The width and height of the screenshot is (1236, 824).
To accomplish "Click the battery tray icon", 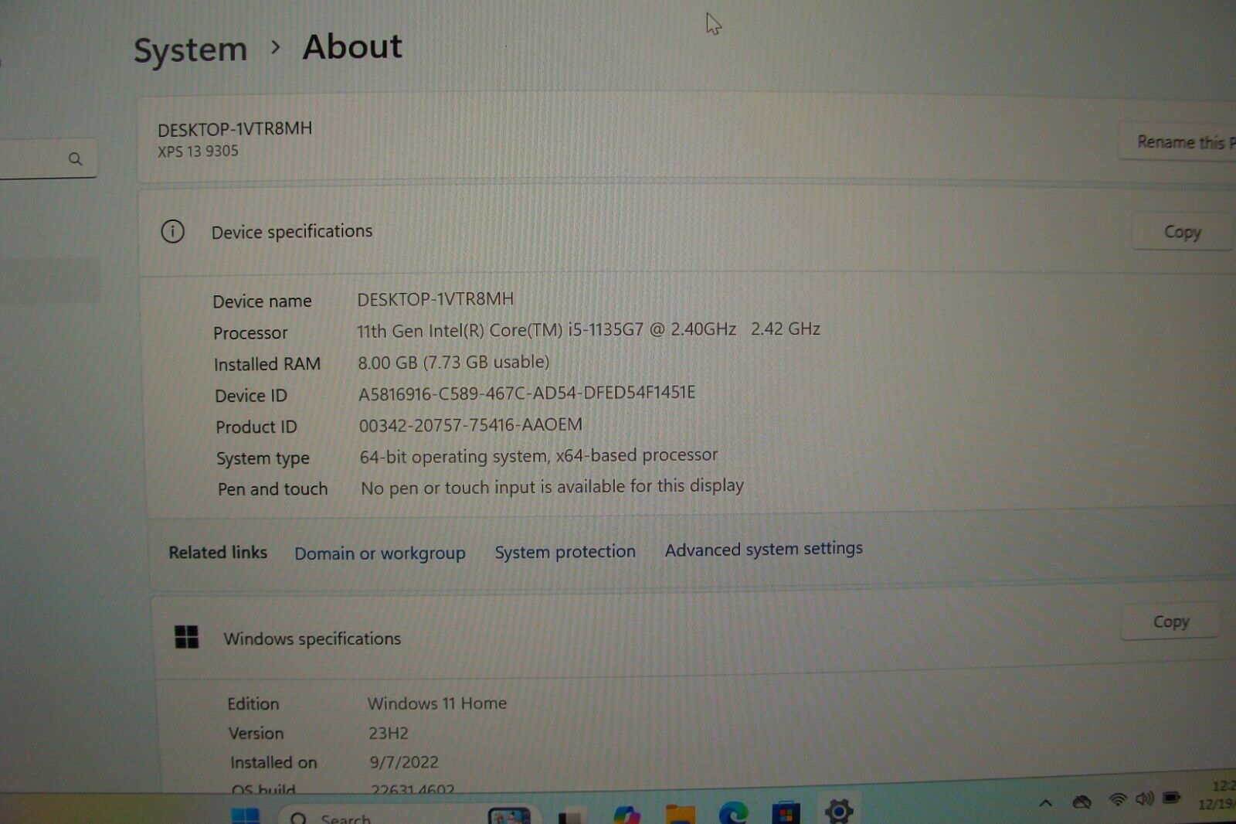I will (1171, 798).
